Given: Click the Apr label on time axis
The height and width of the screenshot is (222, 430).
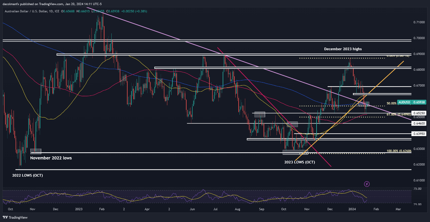Looking at the screenshot, I should pos(147,209).
